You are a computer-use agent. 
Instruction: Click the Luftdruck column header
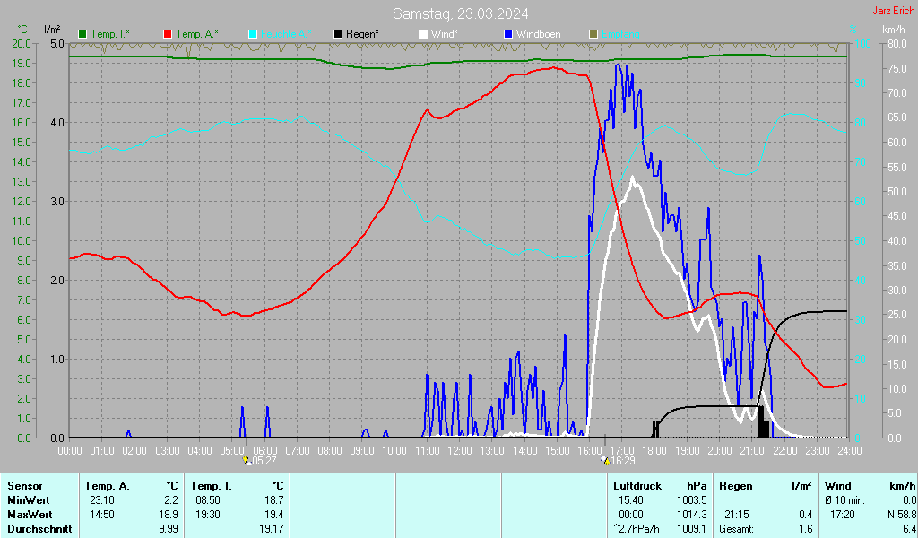coord(637,486)
